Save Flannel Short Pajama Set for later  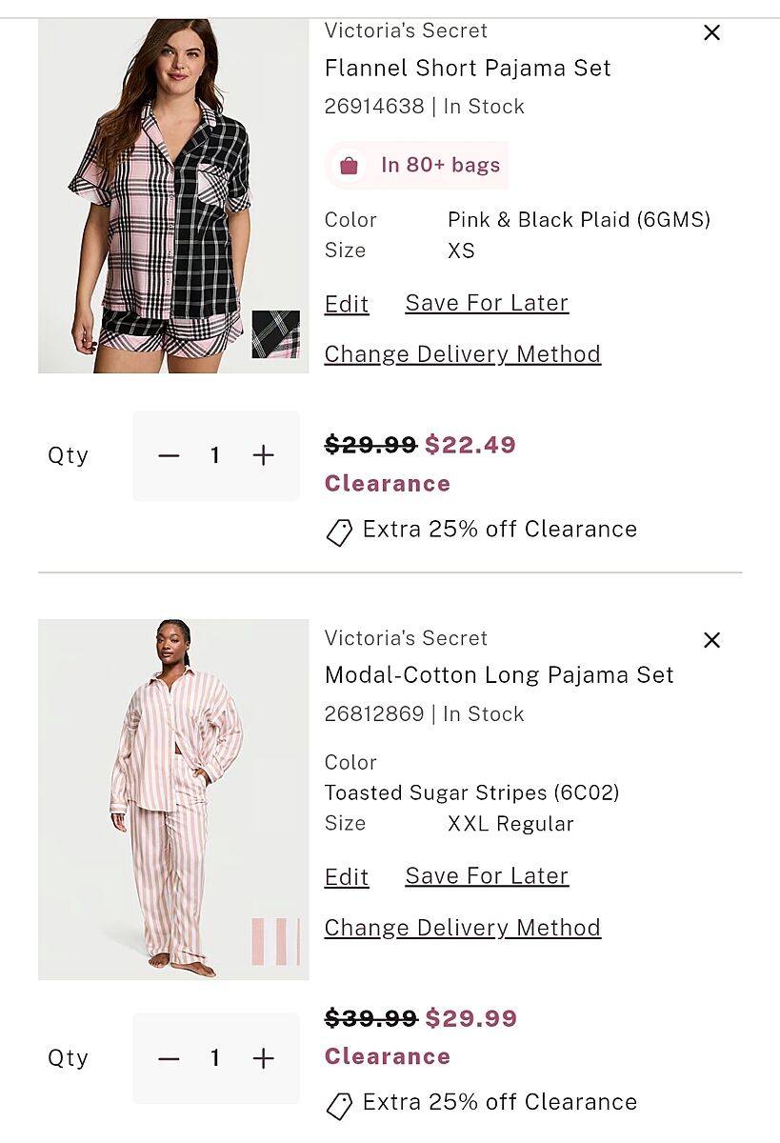coord(487,303)
